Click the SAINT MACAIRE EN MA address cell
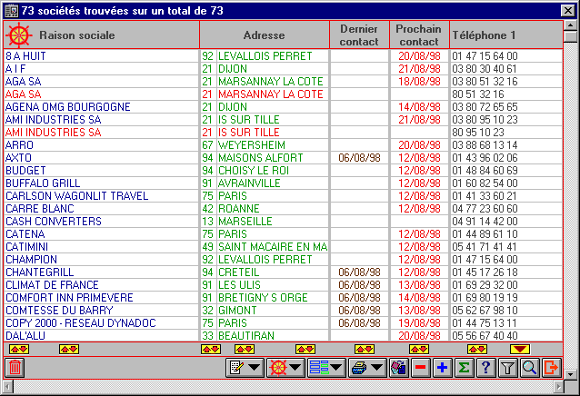 (273, 247)
